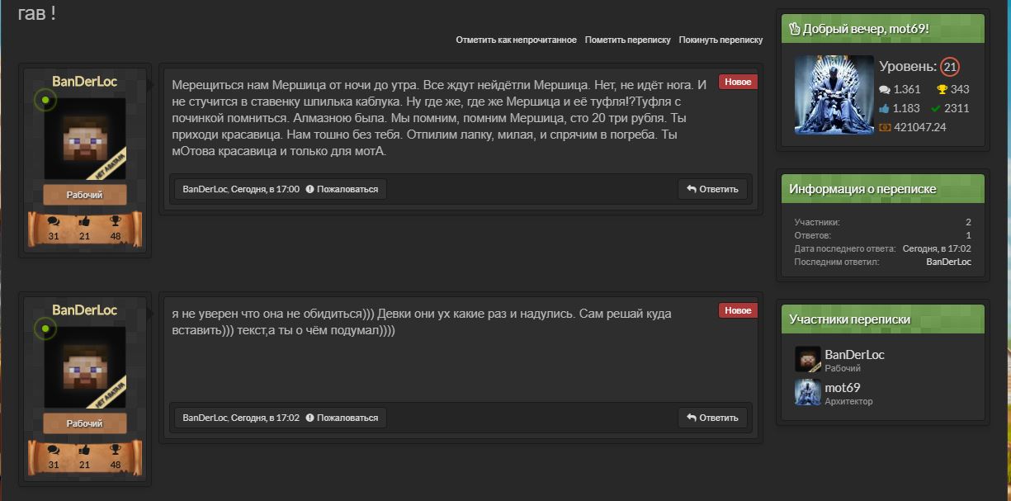The width and height of the screenshot is (1011, 501).
Task: Click the trophy icon beside 343
Action: [x=942, y=89]
